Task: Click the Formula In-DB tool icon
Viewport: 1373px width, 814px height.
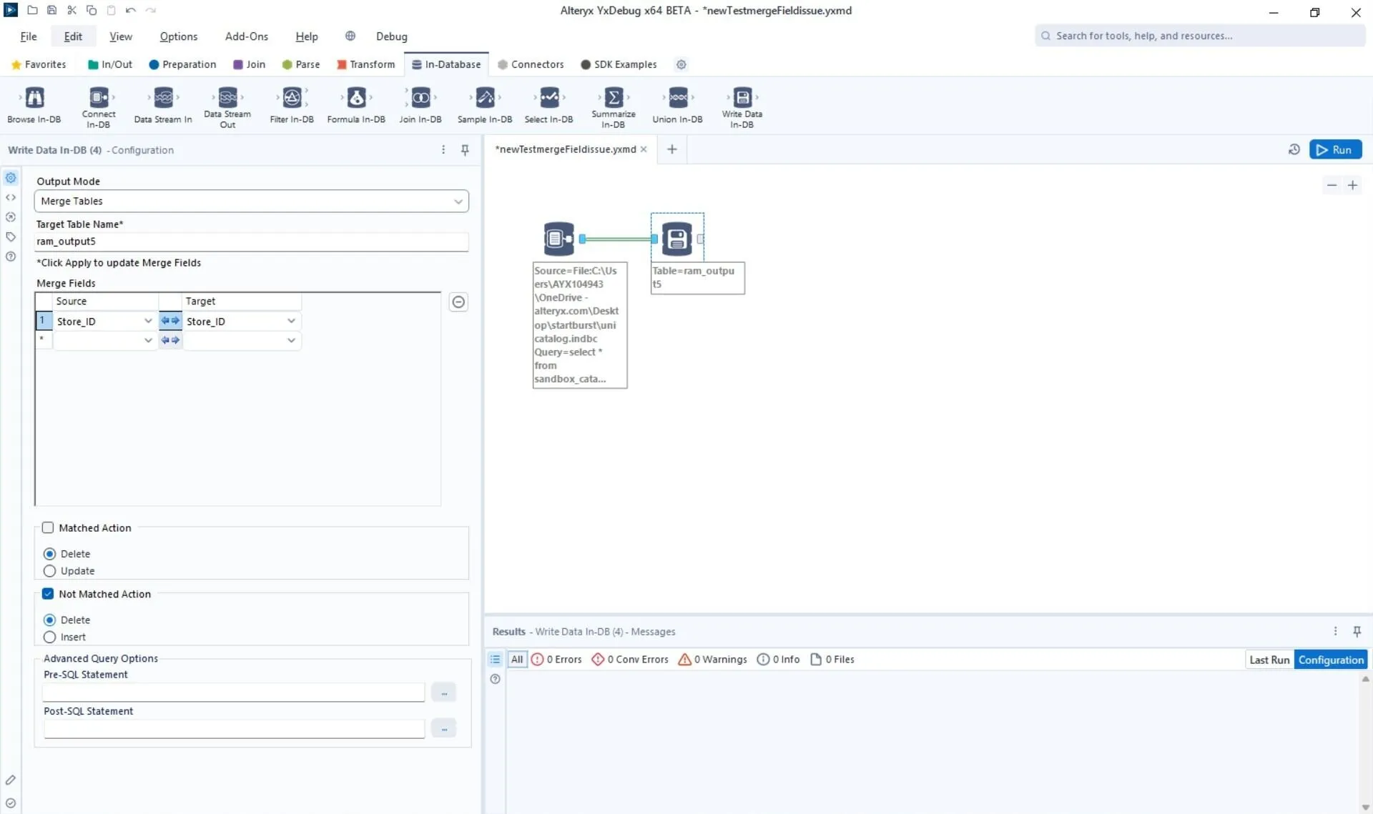Action: [356, 97]
